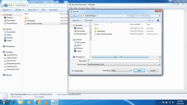Open Other Lec (D:) drive in Explorer
Image resolution: width=187 pixels, height=105 pixels.
coord(12,58)
